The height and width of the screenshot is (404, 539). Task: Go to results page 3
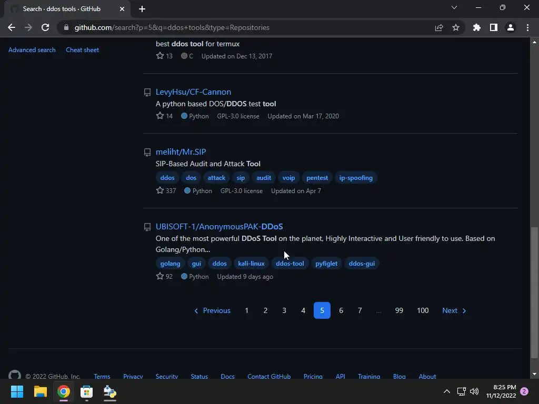(284, 310)
